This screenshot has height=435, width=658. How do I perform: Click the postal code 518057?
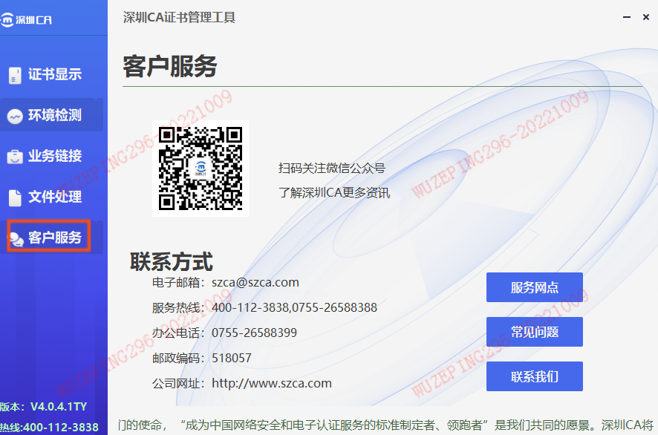[231, 358]
